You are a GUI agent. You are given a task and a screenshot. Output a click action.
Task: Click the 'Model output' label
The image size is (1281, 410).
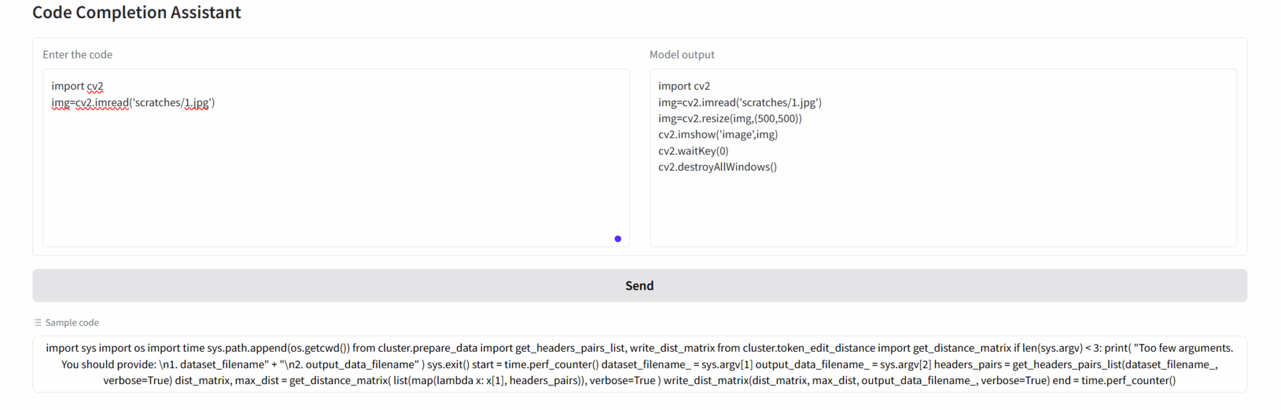point(682,55)
